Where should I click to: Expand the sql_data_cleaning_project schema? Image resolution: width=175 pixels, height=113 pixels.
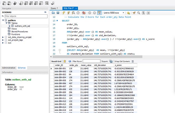click(x=3, y=37)
